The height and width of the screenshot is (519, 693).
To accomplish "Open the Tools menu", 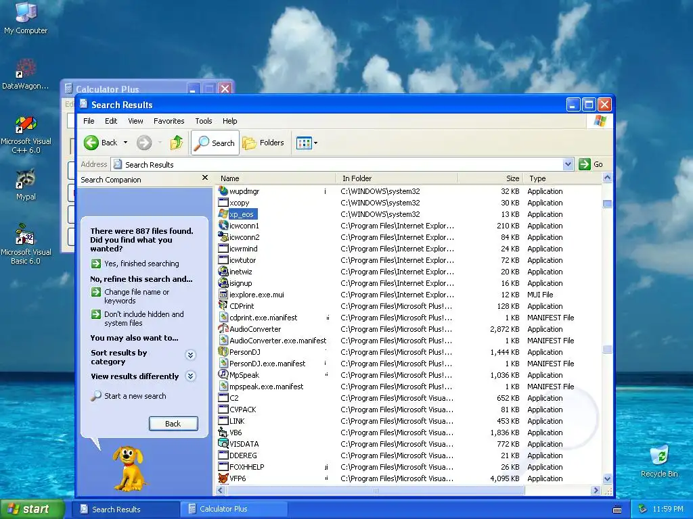I will coord(203,121).
